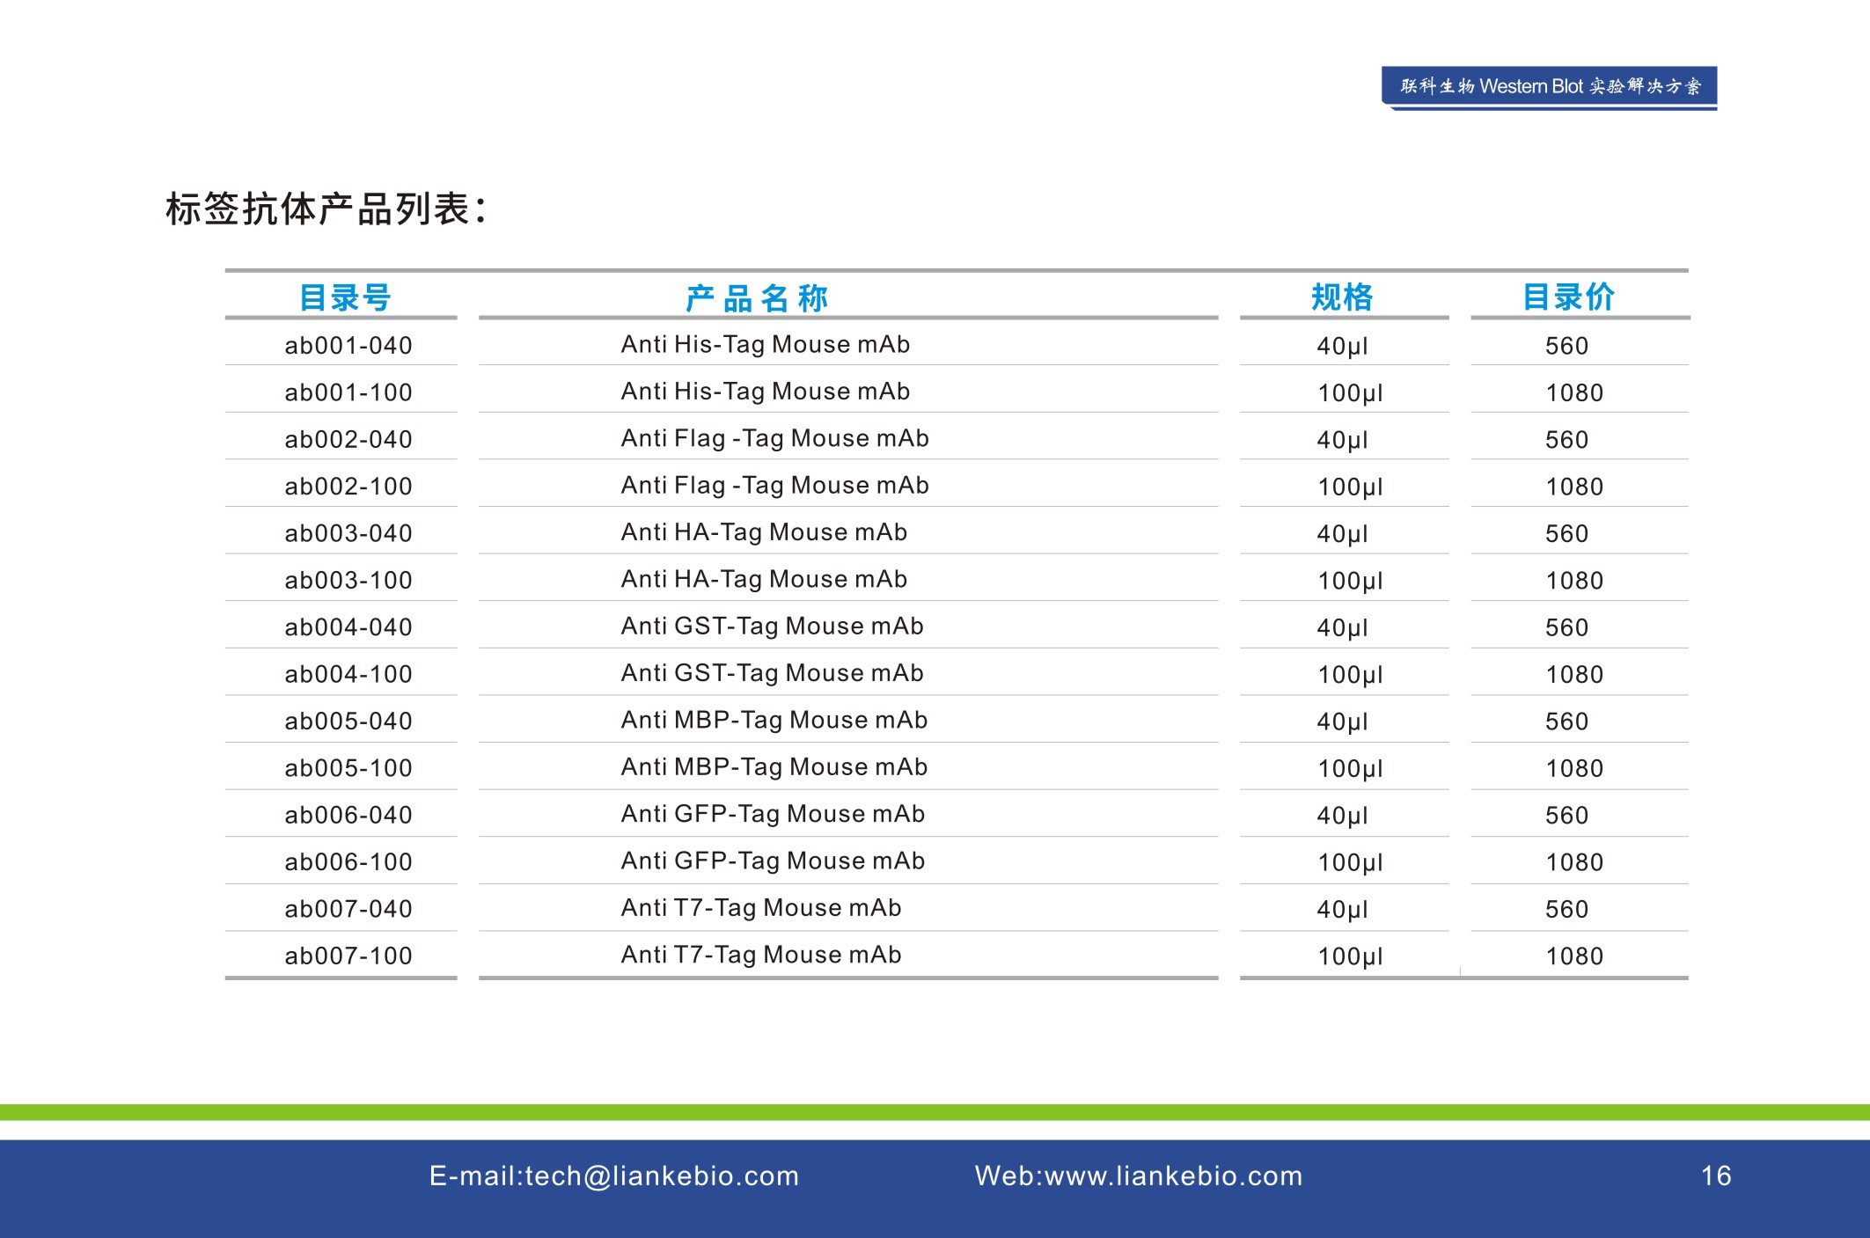1870x1238 pixels.
Task: Click Anti T7-Tag Mouse mAb in ab007-040 row
Action: coord(761,908)
